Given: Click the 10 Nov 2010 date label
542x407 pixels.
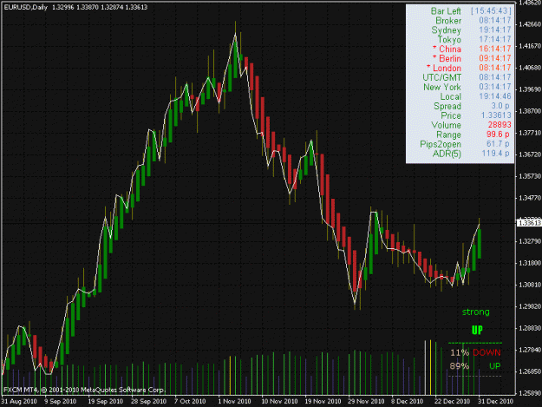Looking at the screenshot, I should [279, 402].
